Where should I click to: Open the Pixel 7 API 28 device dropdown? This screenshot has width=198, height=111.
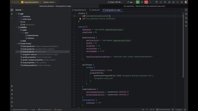(x=115, y=2)
